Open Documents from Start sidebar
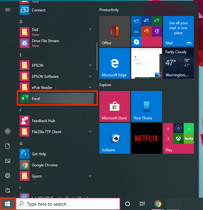 pyautogui.click(x=8, y=146)
